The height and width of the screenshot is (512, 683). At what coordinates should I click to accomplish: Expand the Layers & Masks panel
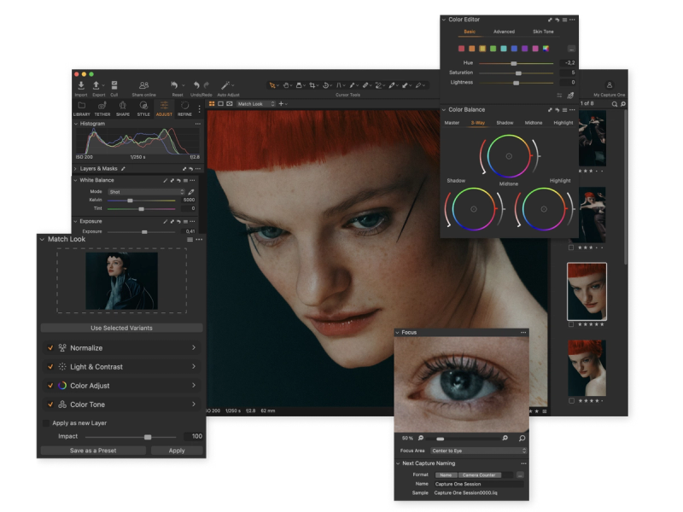click(x=75, y=168)
